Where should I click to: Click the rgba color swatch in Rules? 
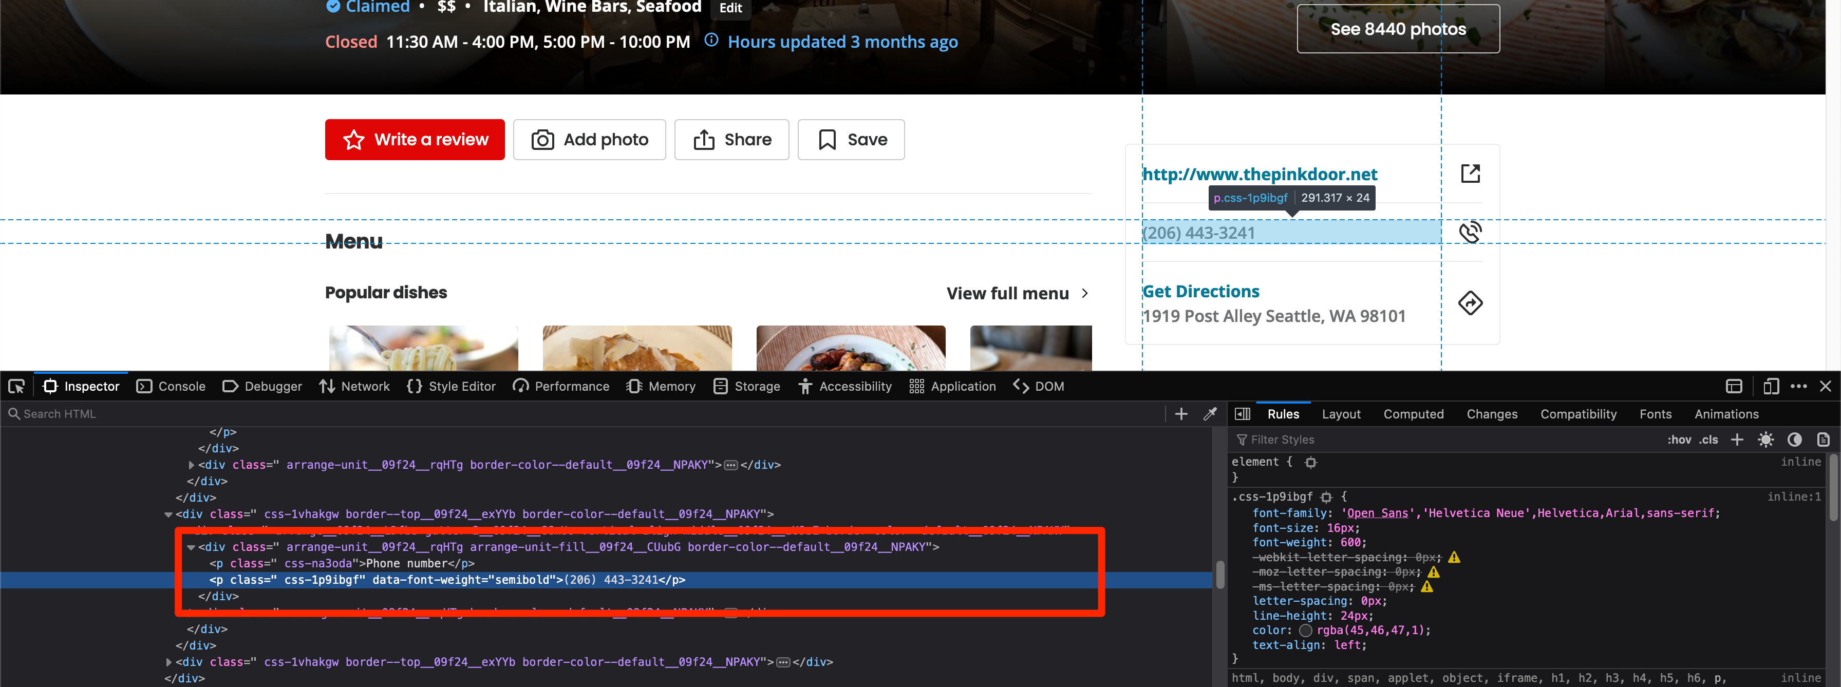[1306, 630]
